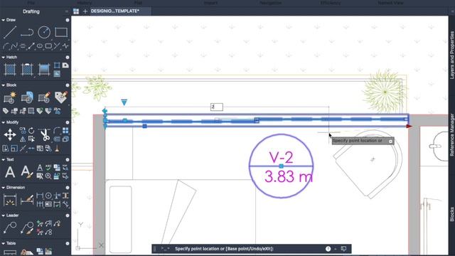This screenshot has width=455, height=256.
Task: Collapse the Block panel section
Action: pyautogui.click(x=3, y=85)
